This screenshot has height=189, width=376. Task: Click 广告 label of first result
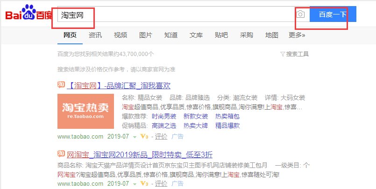[177, 137]
